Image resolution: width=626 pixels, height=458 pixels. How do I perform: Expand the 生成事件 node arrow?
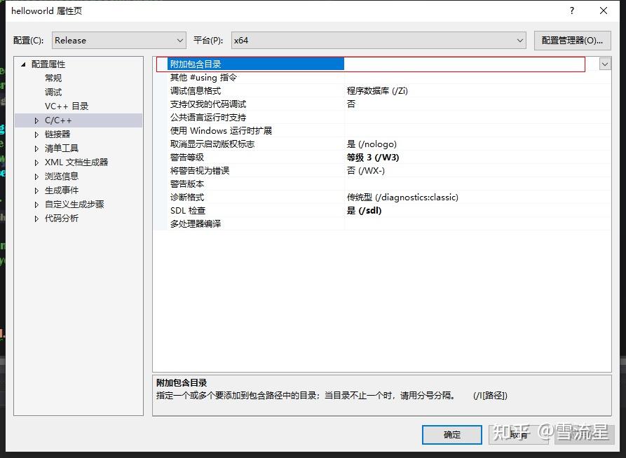(36, 190)
